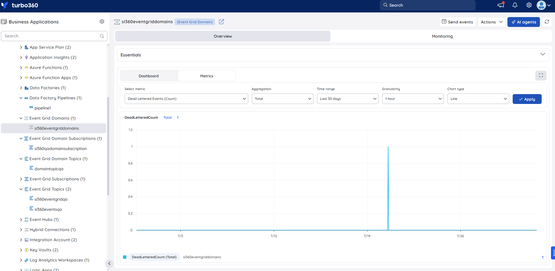Click the Event Hubs icon
Viewport: 555px width, 271px height.
click(26, 219)
